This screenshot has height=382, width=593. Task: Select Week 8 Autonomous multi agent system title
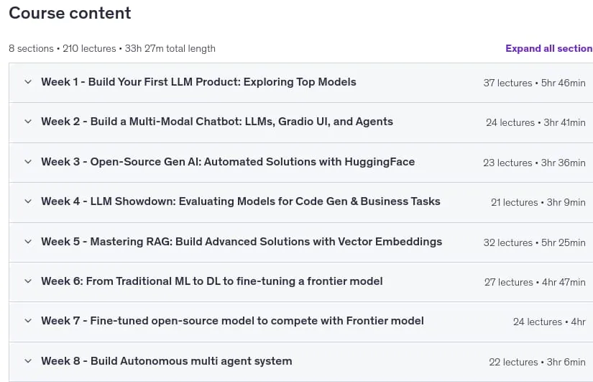167,361
